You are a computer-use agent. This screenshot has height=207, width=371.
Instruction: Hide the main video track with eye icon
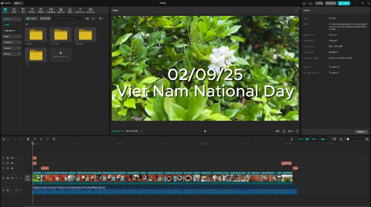[12, 178]
